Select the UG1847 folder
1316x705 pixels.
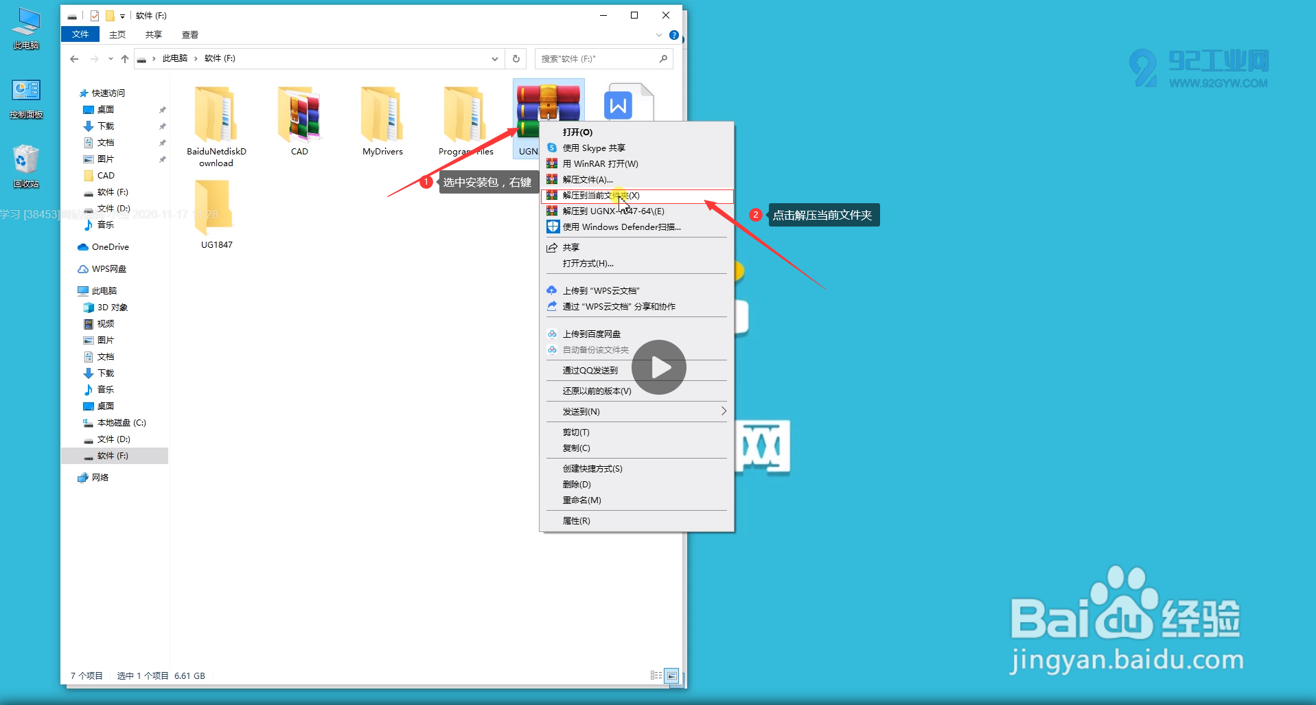click(x=216, y=215)
